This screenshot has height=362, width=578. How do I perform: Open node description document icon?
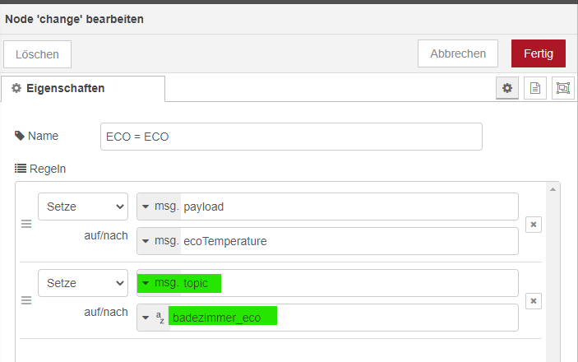[535, 88]
